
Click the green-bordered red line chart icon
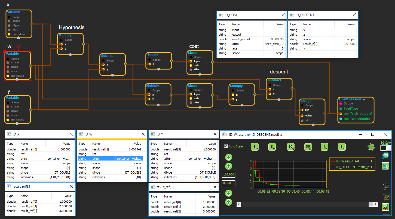coord(385,207)
